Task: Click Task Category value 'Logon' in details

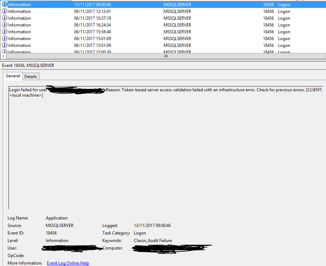Action: click(140, 233)
